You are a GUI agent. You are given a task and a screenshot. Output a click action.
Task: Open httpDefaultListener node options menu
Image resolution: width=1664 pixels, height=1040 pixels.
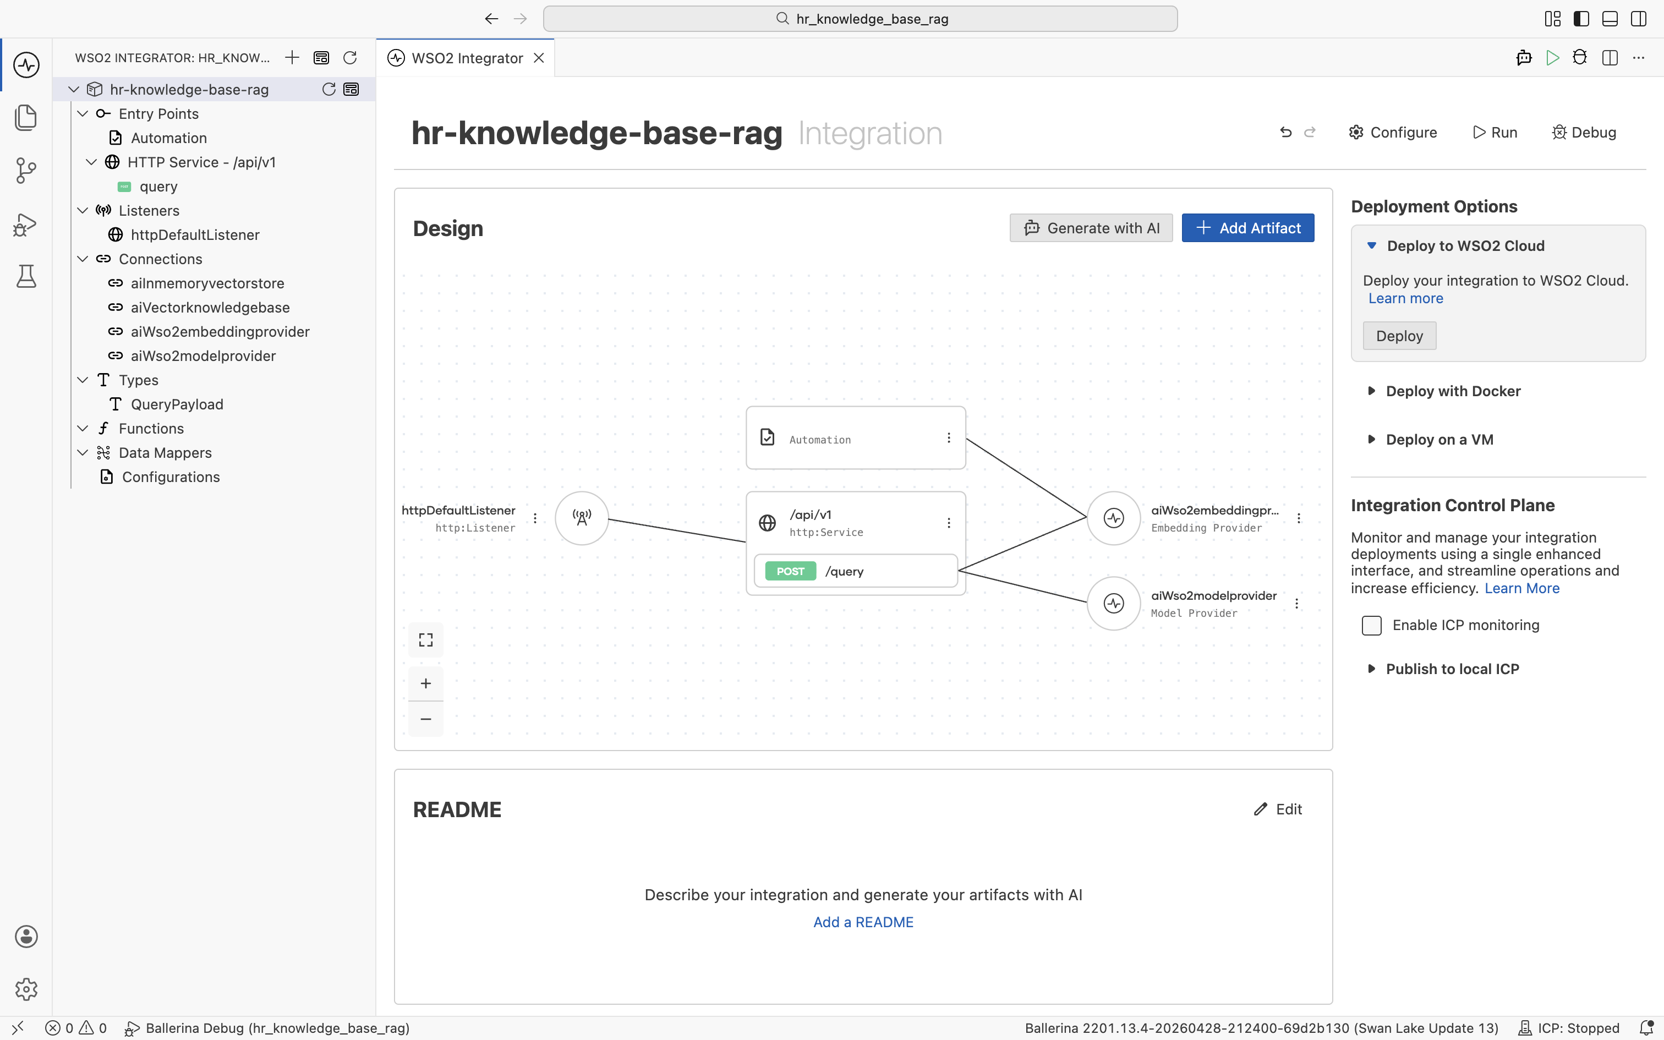click(x=535, y=518)
